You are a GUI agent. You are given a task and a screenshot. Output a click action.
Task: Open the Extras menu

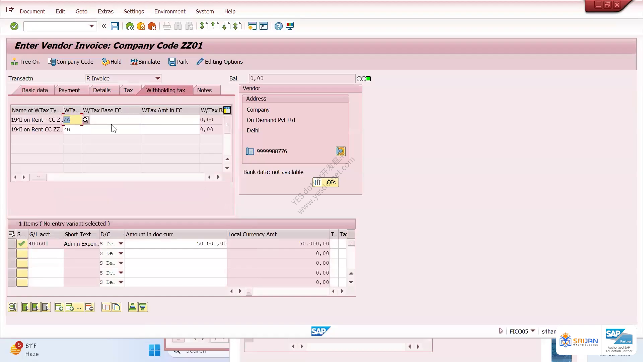[x=105, y=11]
